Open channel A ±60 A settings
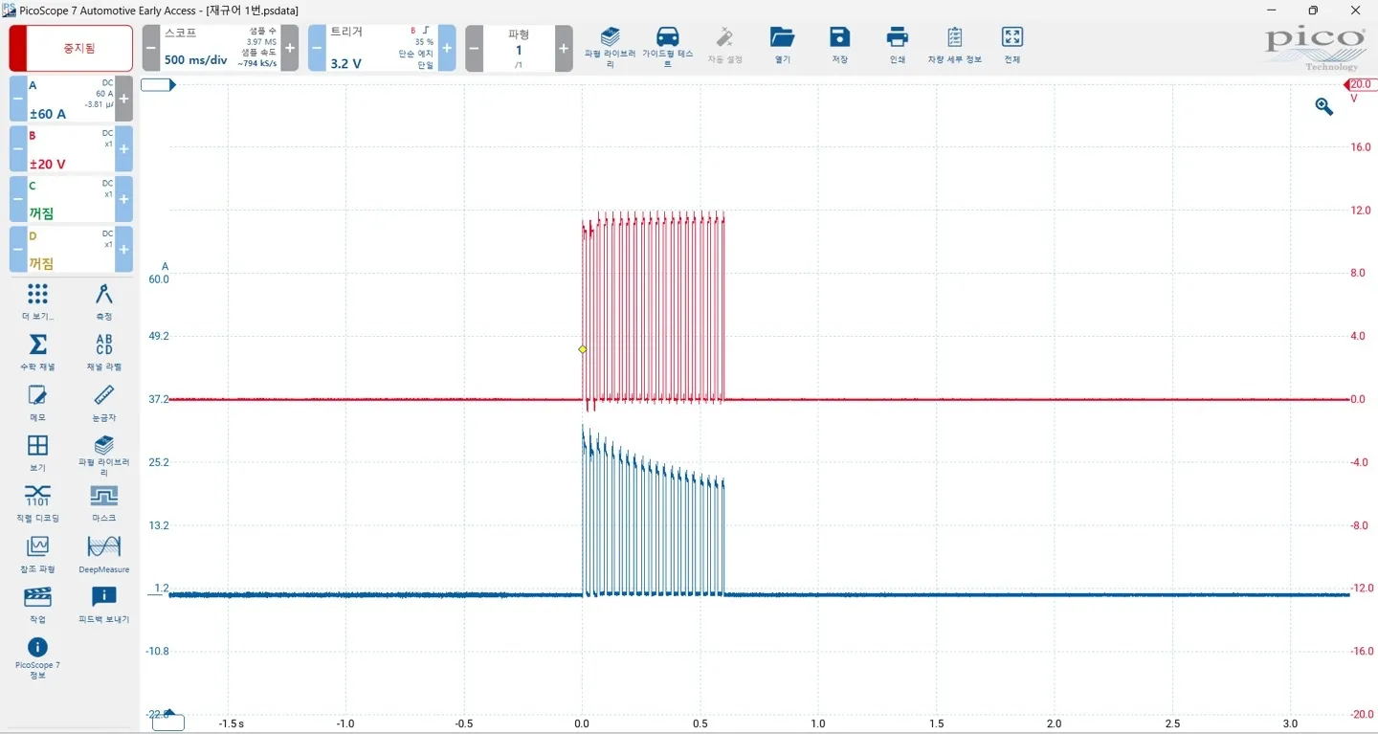Viewport: 1378px width, 734px height. 71,99
